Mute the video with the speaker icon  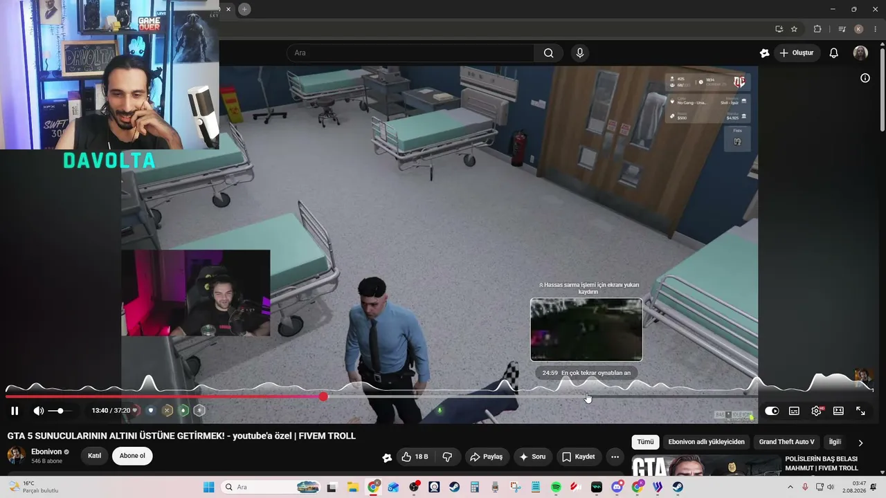pyautogui.click(x=39, y=411)
